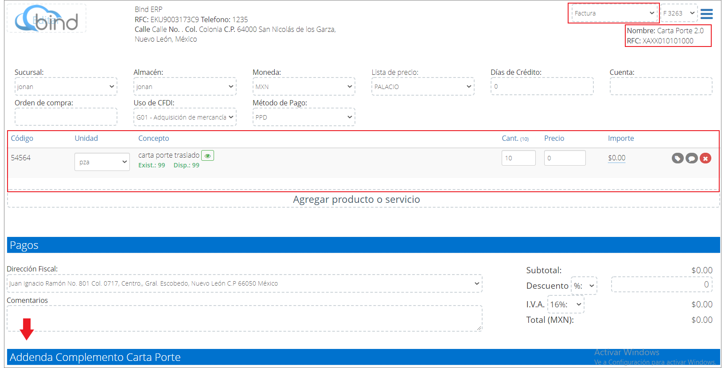Click the comment bubble icon on product row
The height and width of the screenshot is (368, 725).
click(x=691, y=158)
